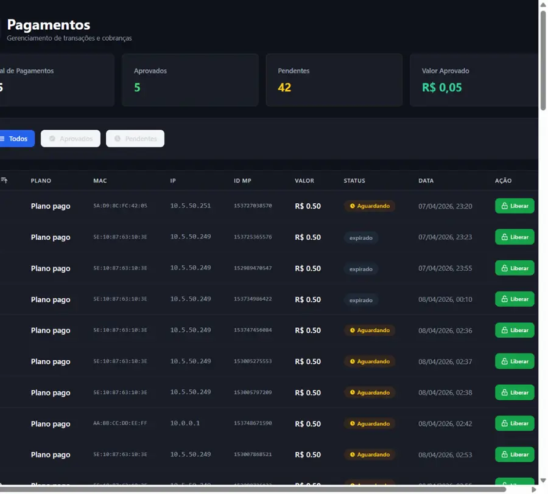Click Liberar for payment ID 153005797209
This screenshot has height=494, width=548.
[x=515, y=392]
